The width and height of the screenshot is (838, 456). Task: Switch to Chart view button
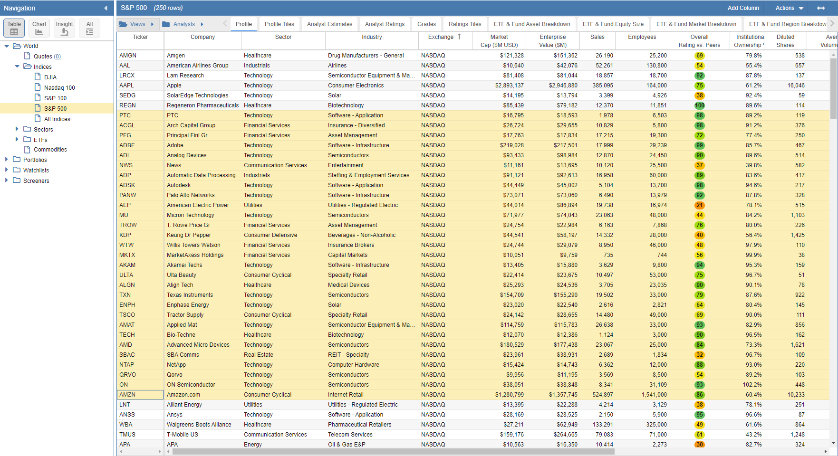tap(39, 28)
